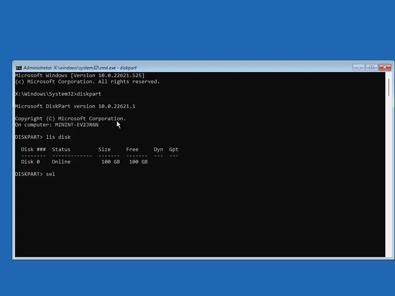Click the vertical scrollbar thumb in console
The image size is (395, 296).
[389, 87]
